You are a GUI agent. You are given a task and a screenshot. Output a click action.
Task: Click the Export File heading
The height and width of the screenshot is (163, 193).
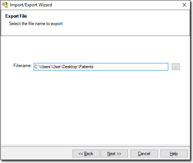[16, 16]
